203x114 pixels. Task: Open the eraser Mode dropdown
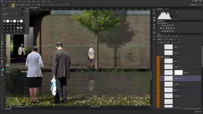click(23, 5)
